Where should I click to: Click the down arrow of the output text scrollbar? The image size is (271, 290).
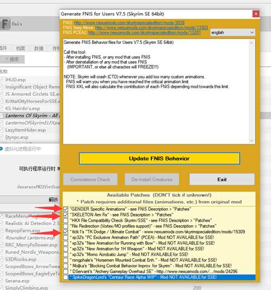(x=251, y=141)
